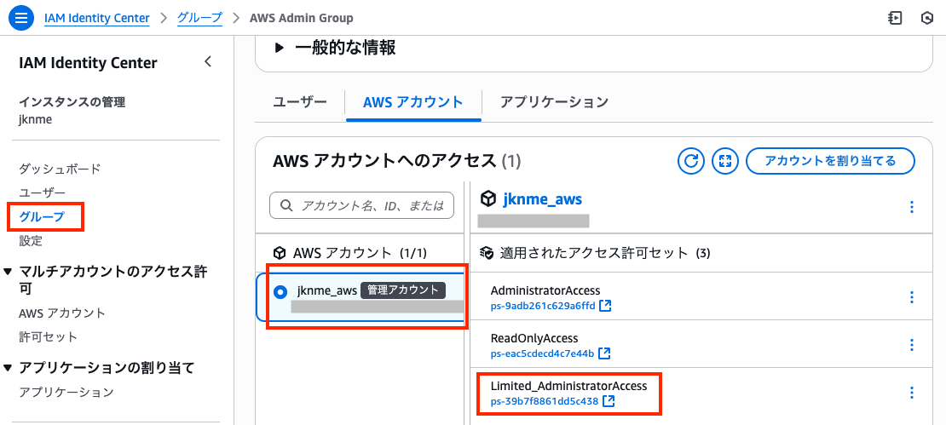The height and width of the screenshot is (425, 946).
Task: Expand the 一般的な情報 section
Action: pyautogui.click(x=279, y=49)
